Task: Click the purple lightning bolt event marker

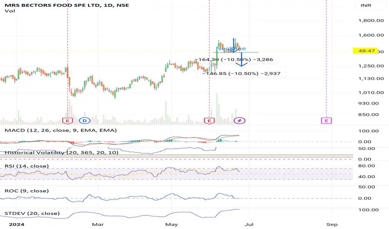Action: click(240, 121)
